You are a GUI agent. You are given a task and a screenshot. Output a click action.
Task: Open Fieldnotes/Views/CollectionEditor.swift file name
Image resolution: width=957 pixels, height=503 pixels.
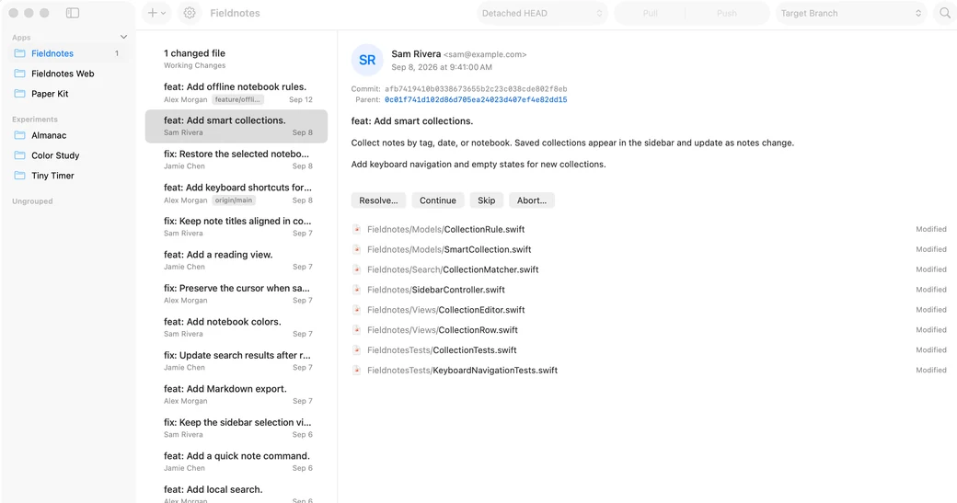[x=445, y=310]
